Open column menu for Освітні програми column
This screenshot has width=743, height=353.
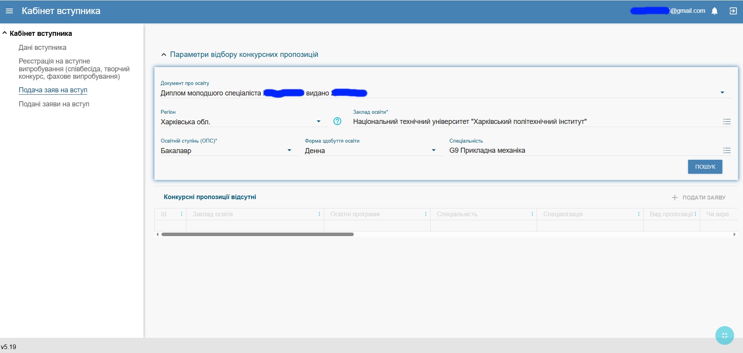coord(426,214)
